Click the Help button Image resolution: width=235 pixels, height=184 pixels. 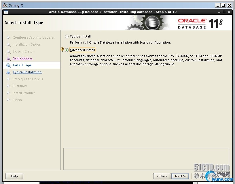(14, 176)
